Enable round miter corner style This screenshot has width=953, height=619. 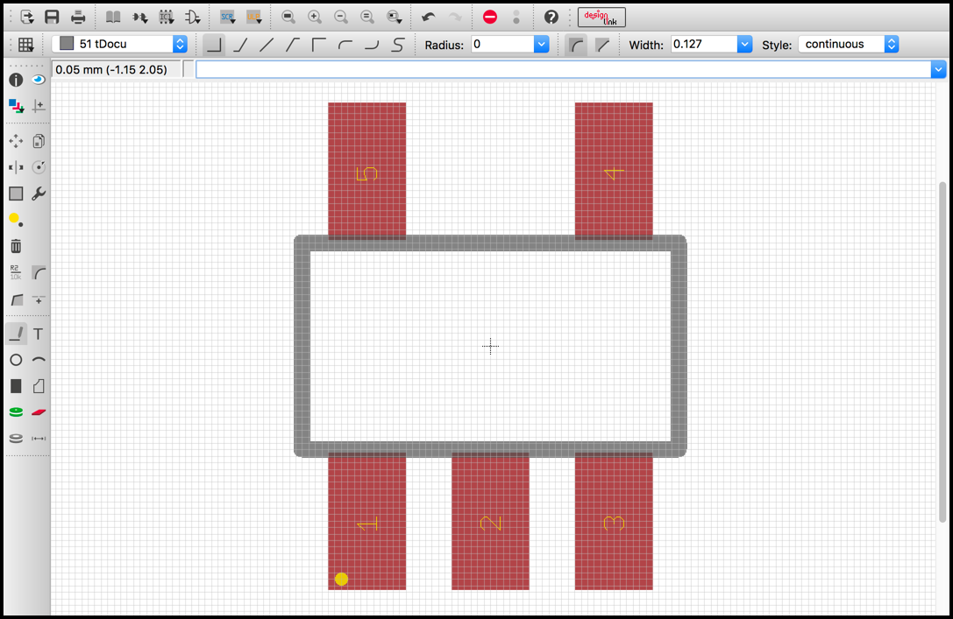576,45
